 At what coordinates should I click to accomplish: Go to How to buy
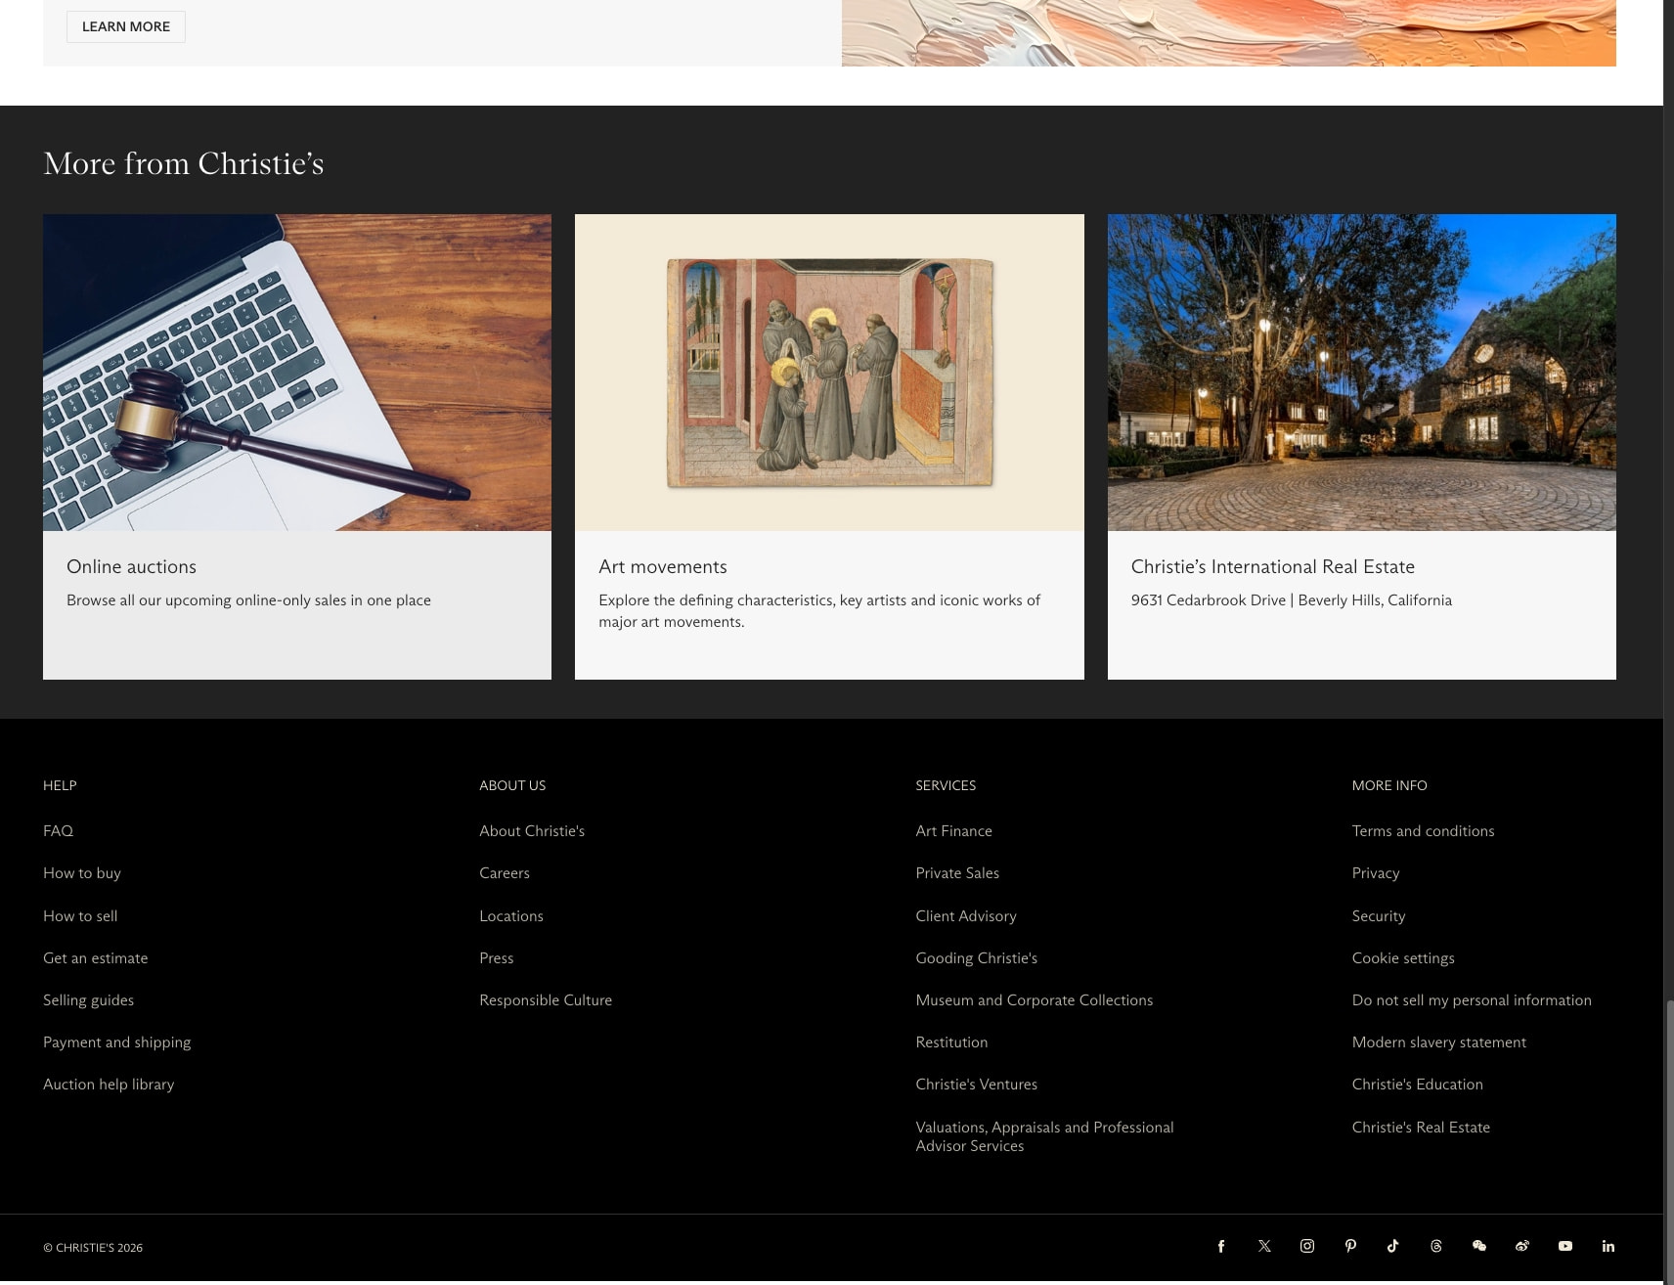click(x=82, y=872)
